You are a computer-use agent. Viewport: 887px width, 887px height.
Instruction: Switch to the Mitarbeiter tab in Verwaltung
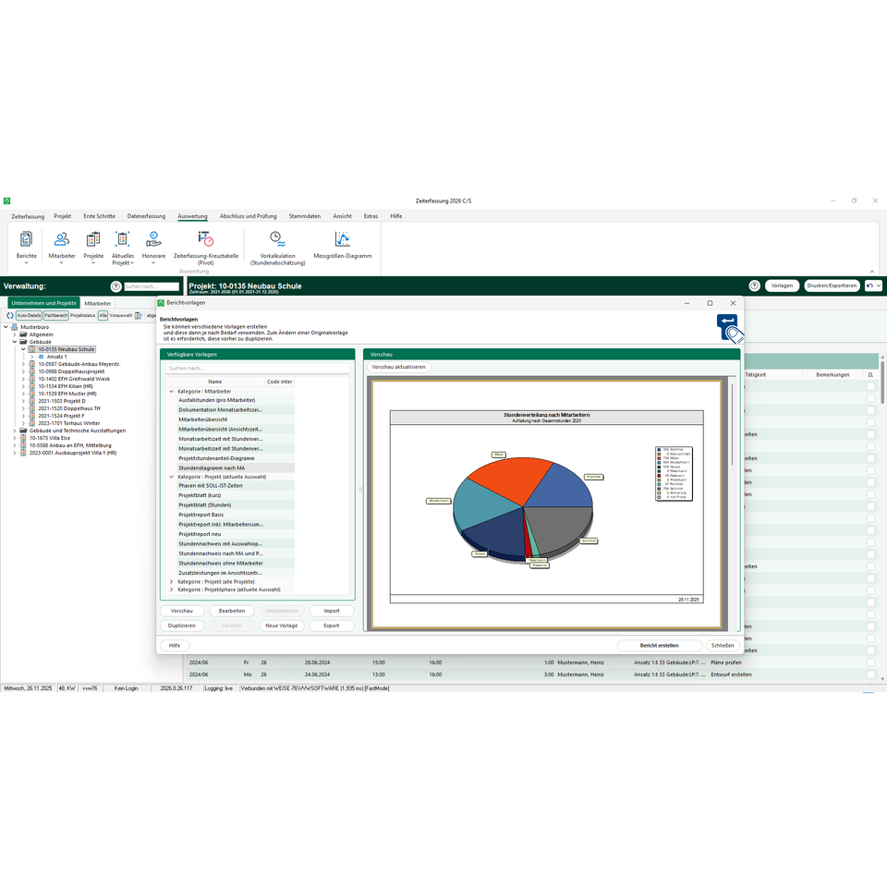[98, 303]
